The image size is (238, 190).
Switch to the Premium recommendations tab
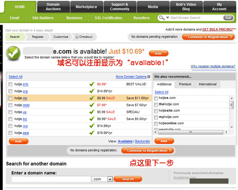185,84
